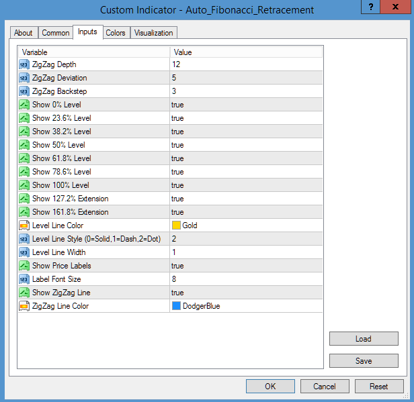Click the color icon beside Level Line Color
The image size is (414, 402).
[x=24, y=226]
